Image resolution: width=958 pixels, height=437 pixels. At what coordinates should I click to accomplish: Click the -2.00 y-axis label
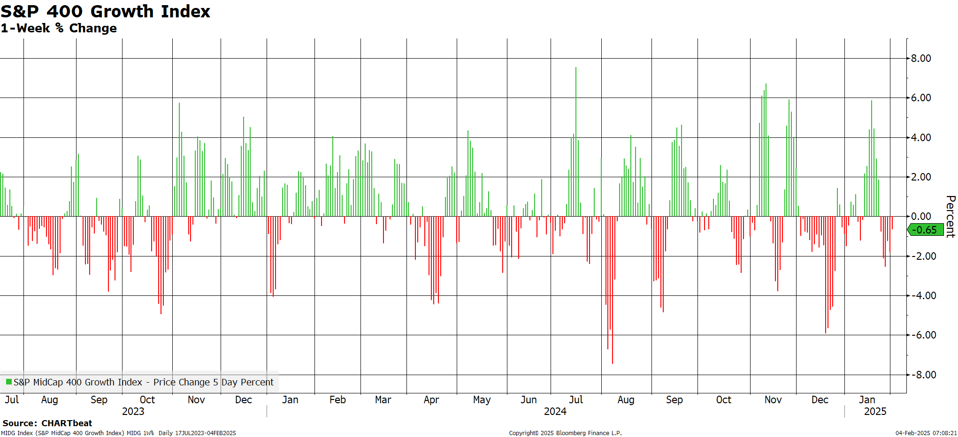point(923,256)
